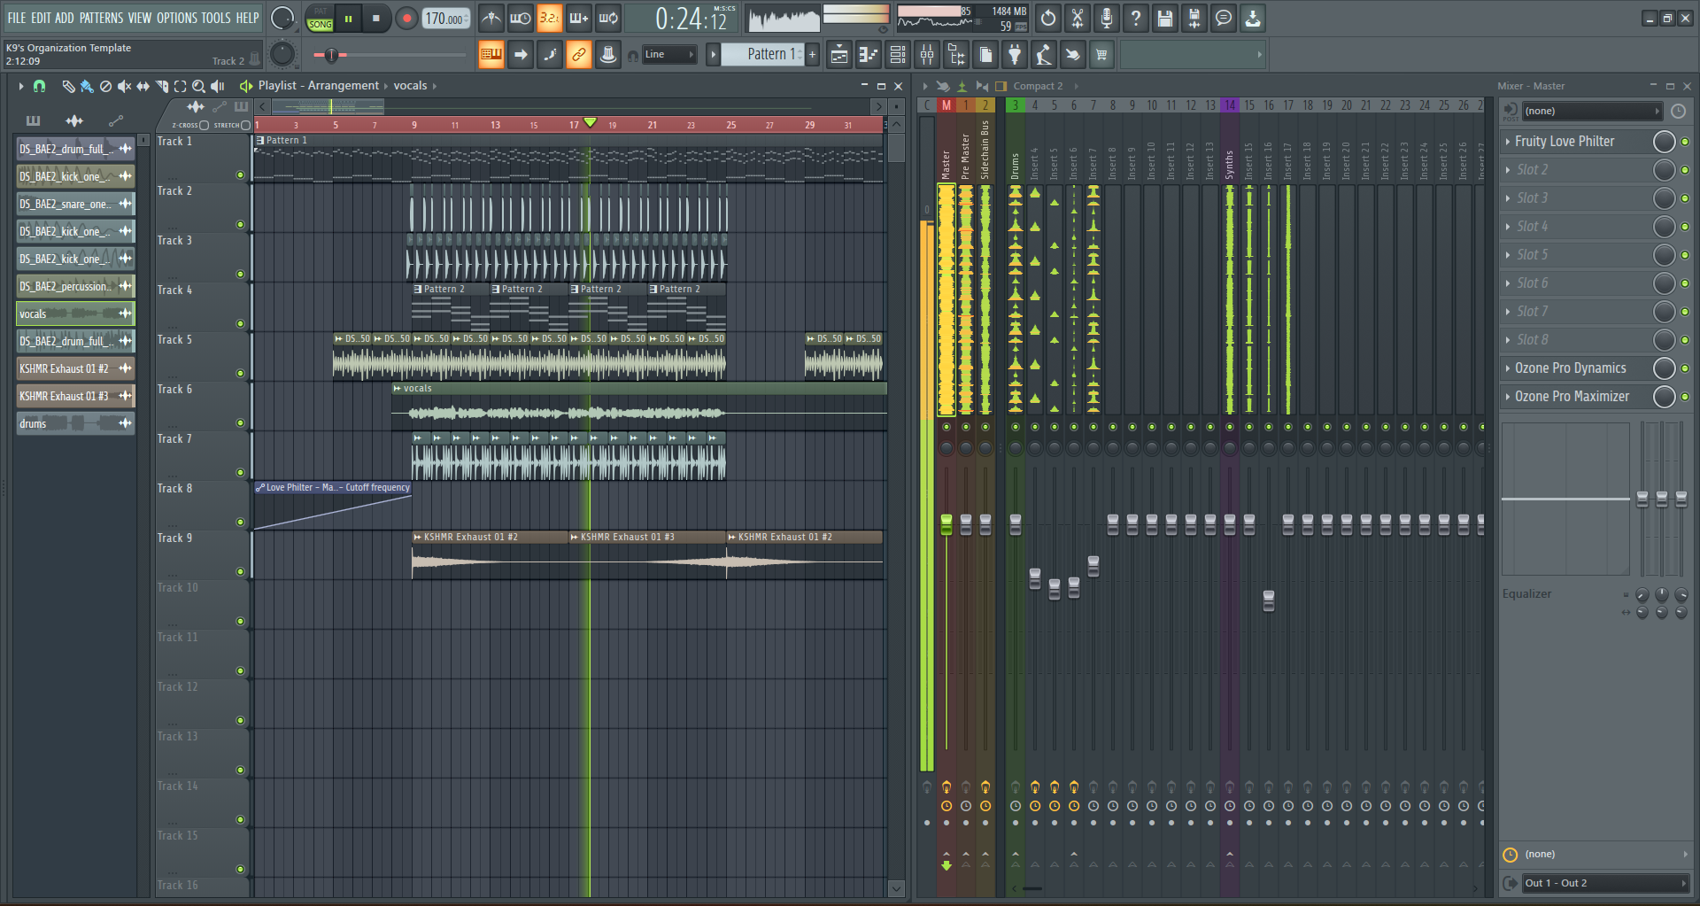Open the Out 1 - Out 2 output dropdown
The height and width of the screenshot is (906, 1700).
tap(1605, 883)
